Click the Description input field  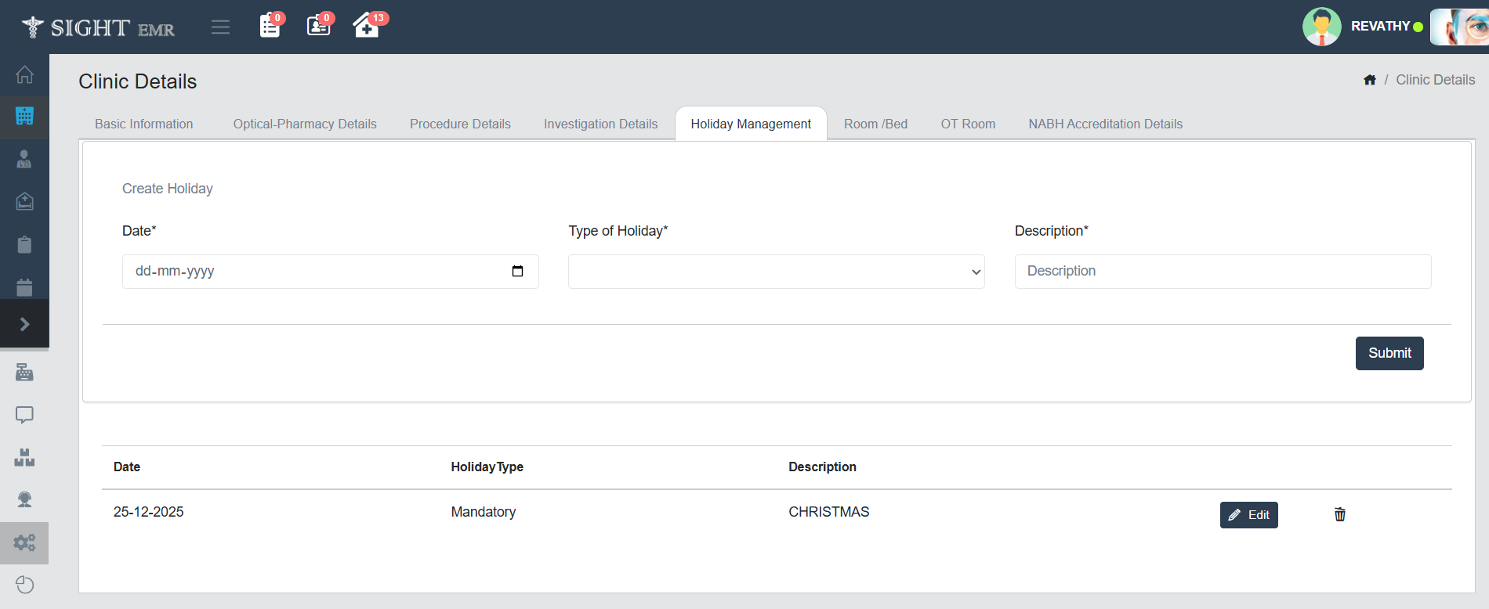click(1223, 272)
